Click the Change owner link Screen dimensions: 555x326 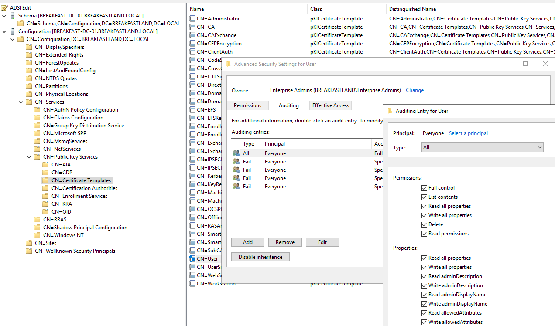tap(415, 90)
